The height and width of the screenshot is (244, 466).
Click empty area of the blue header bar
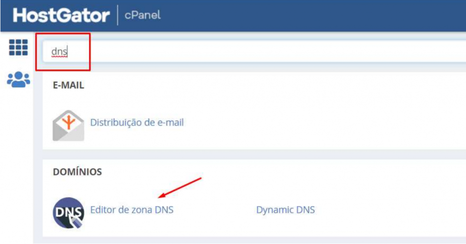click(319, 16)
